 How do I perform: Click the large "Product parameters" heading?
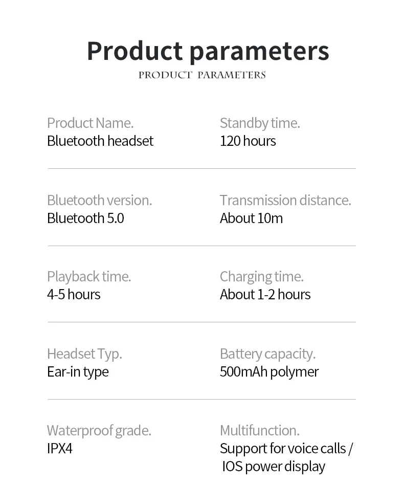[x=208, y=51]
